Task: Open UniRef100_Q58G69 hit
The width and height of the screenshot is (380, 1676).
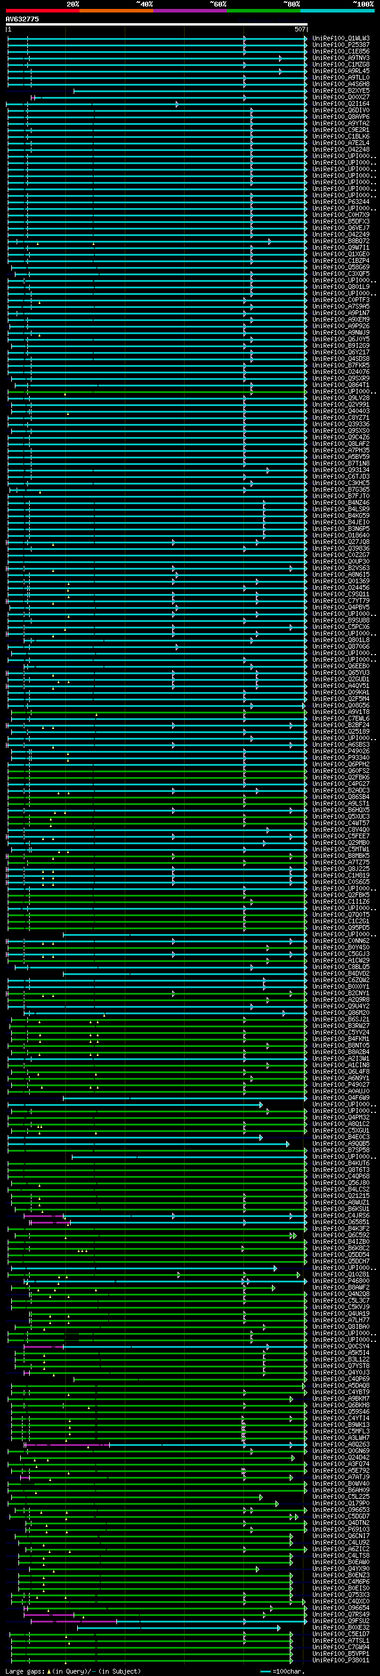Action: pyautogui.click(x=341, y=267)
